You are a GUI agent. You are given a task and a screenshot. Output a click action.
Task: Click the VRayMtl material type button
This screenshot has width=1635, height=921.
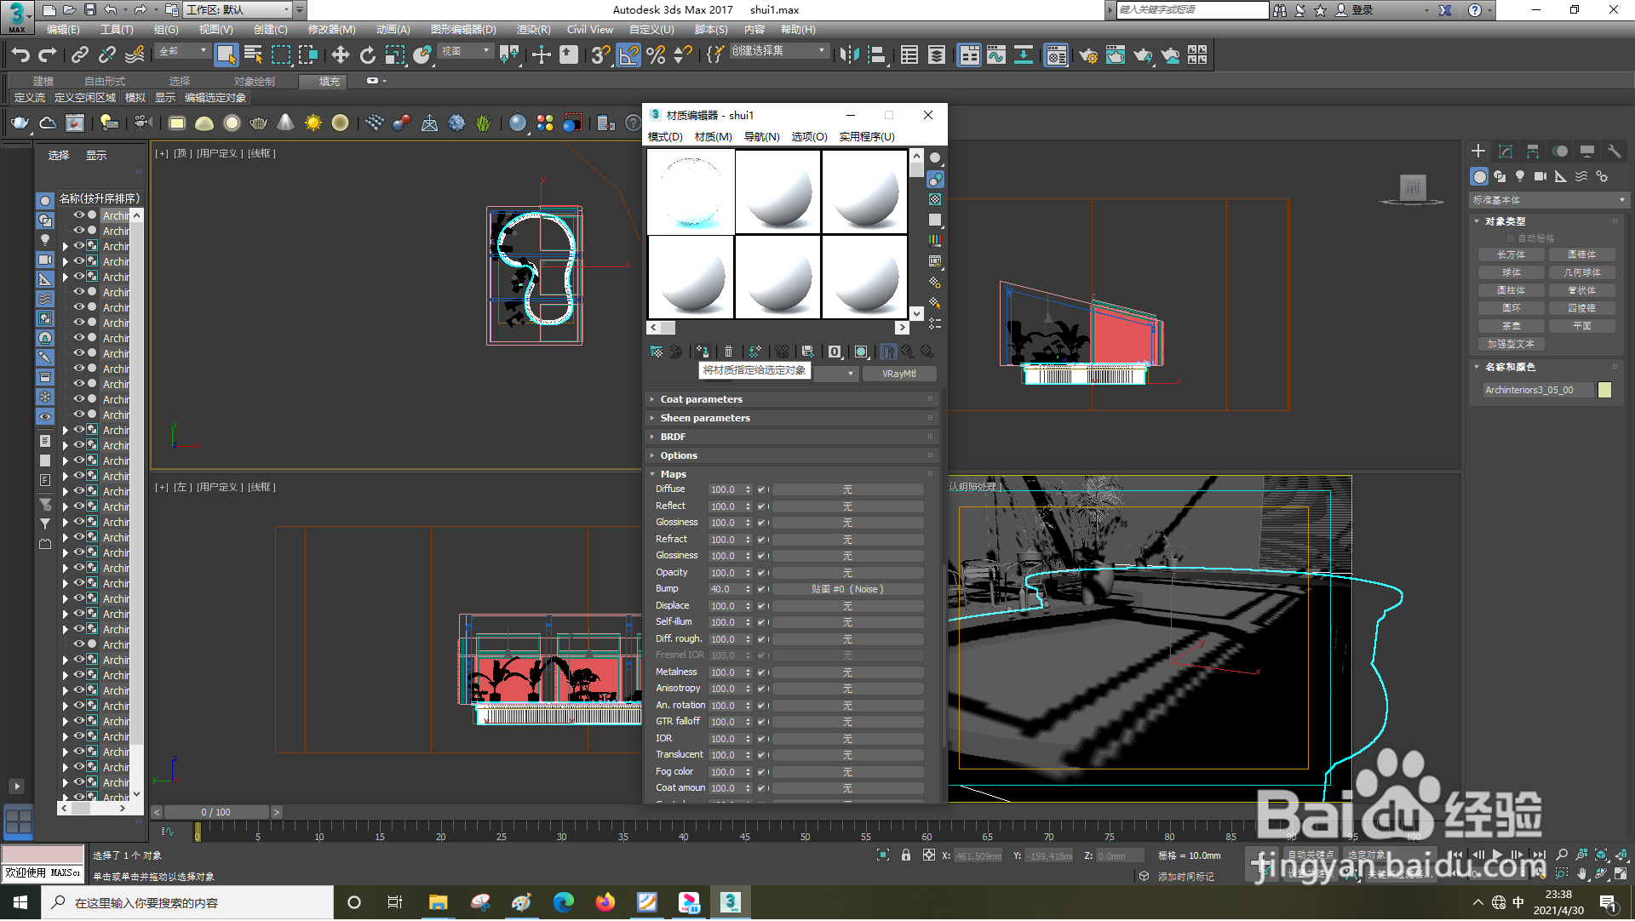point(898,374)
